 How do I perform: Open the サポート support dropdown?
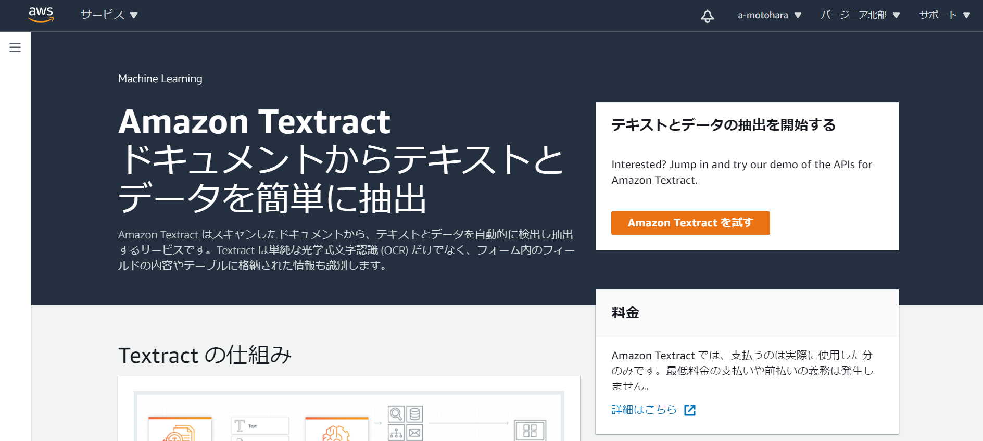pyautogui.click(x=944, y=15)
